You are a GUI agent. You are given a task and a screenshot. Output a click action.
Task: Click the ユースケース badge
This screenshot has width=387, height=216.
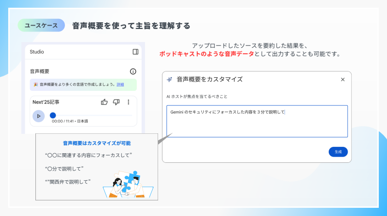coord(41,25)
